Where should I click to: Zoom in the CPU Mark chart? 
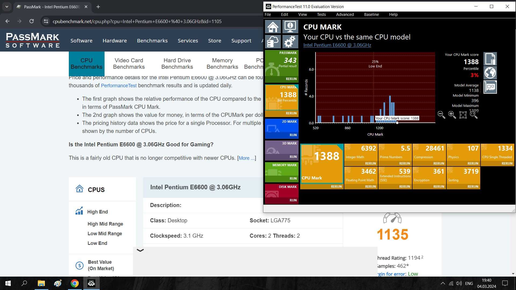(452, 115)
